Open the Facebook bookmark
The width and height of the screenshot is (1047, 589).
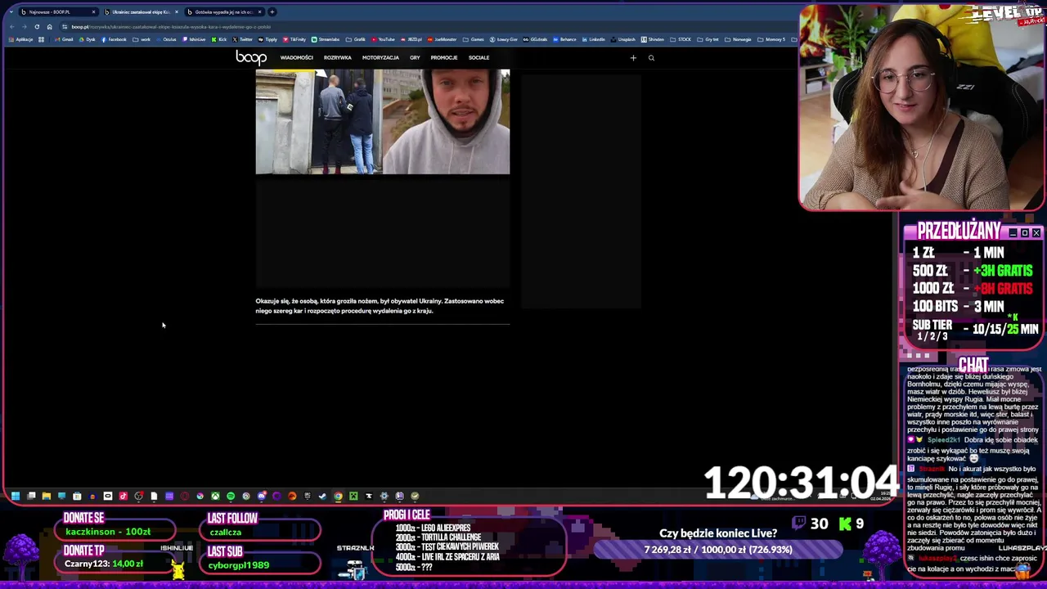click(x=114, y=39)
